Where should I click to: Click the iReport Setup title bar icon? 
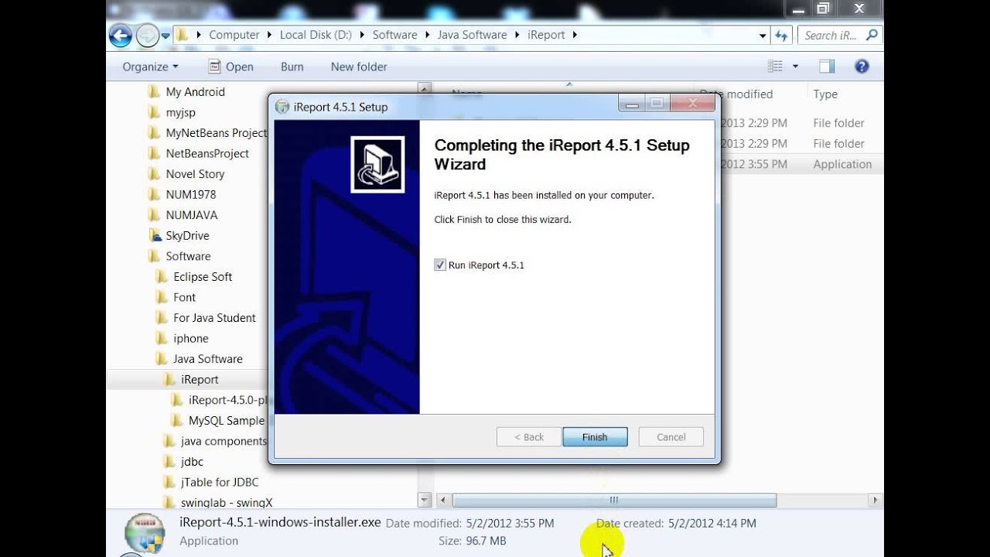(282, 107)
